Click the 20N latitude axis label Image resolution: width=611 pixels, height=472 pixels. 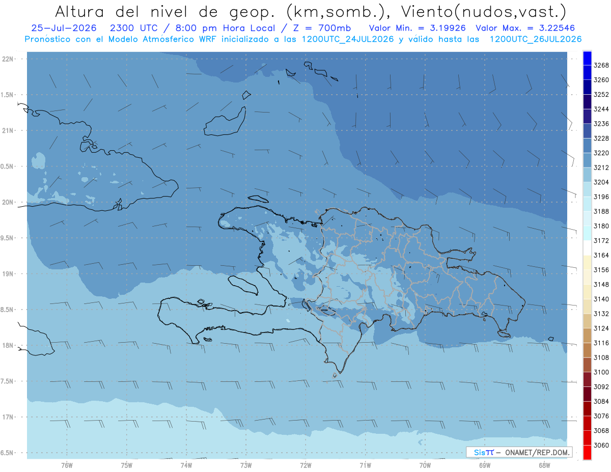[8, 202]
